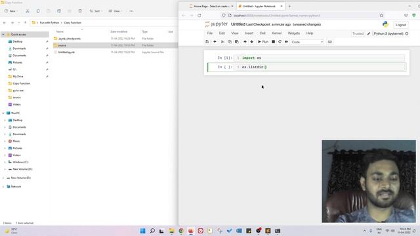This screenshot has width=420, height=236.
Task: Show hidden system tray icons
Action: 365,231
